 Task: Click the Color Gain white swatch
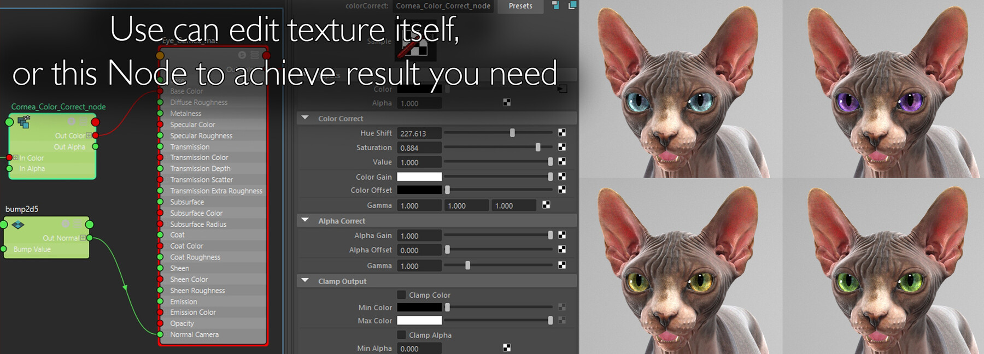tap(419, 176)
